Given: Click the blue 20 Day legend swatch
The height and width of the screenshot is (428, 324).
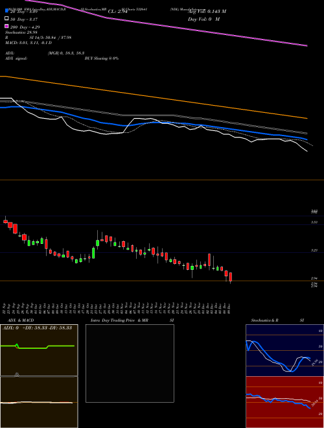Looking at the screenshot, I should tap(6, 11).
